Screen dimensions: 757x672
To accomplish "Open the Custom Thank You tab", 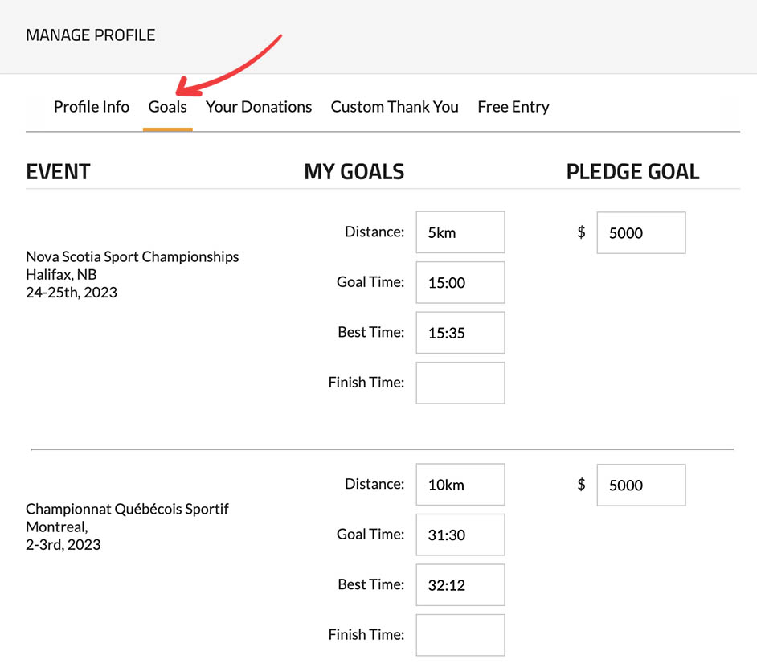I will 395,107.
